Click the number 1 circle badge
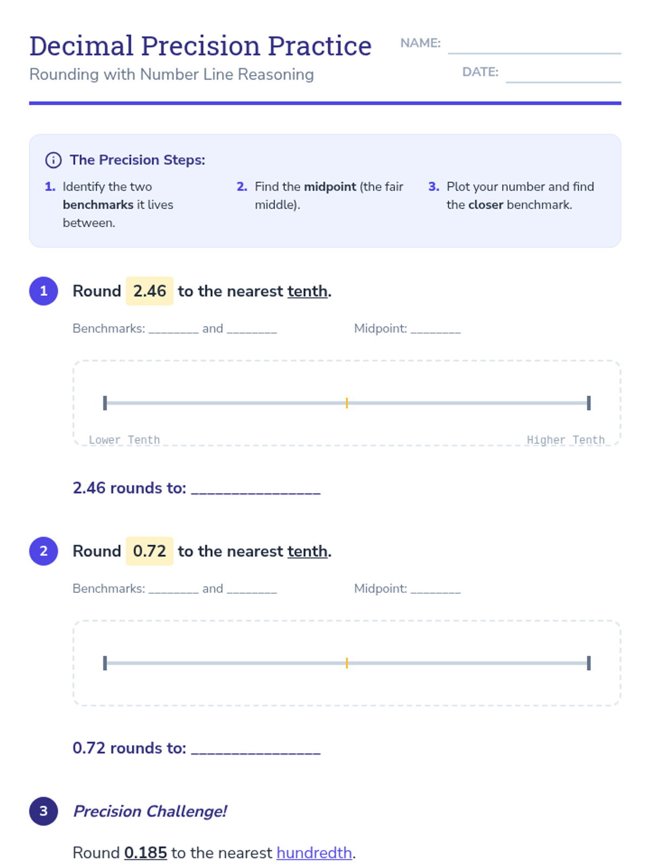This screenshot has height=867, width=650. pos(44,291)
